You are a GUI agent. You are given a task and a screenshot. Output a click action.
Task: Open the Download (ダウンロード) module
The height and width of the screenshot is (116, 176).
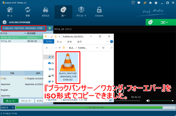click(x=81, y=12)
